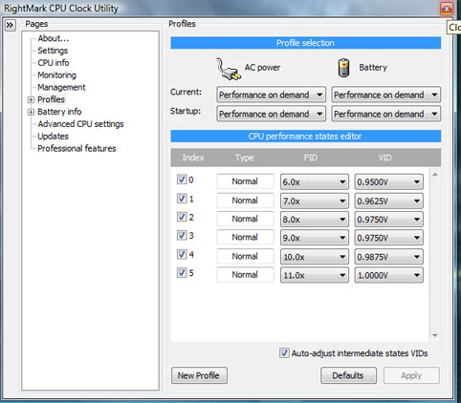Open the Settings page
Image resolution: width=461 pixels, height=403 pixels.
(x=53, y=51)
